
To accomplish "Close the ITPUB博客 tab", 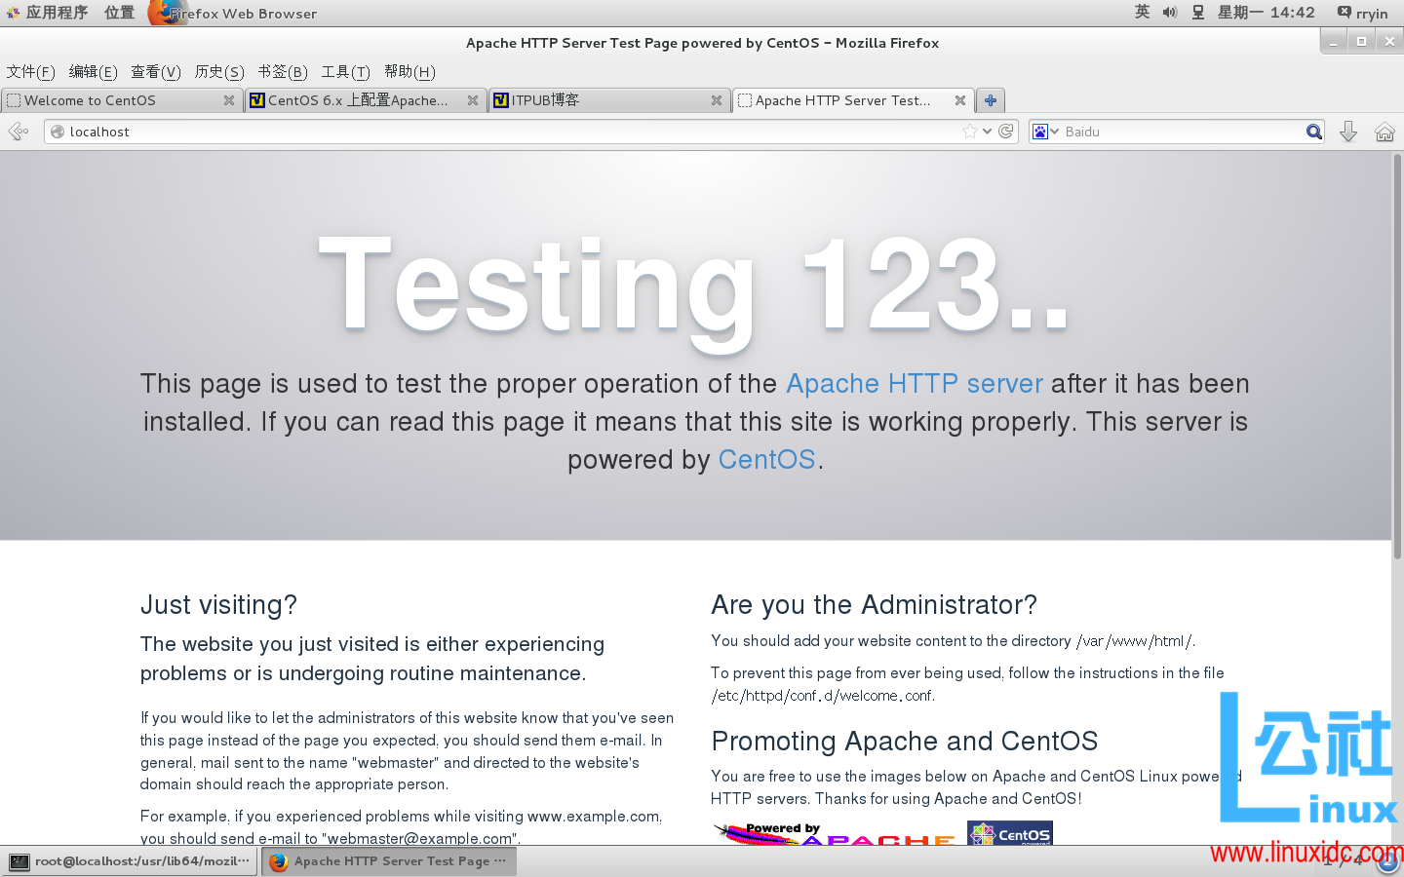I will point(717,100).
